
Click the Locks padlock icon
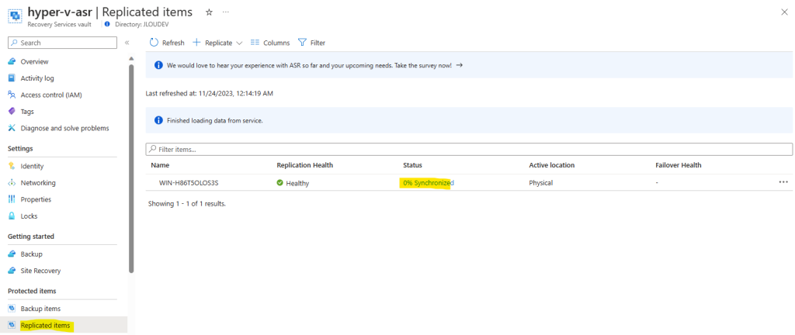(12, 216)
